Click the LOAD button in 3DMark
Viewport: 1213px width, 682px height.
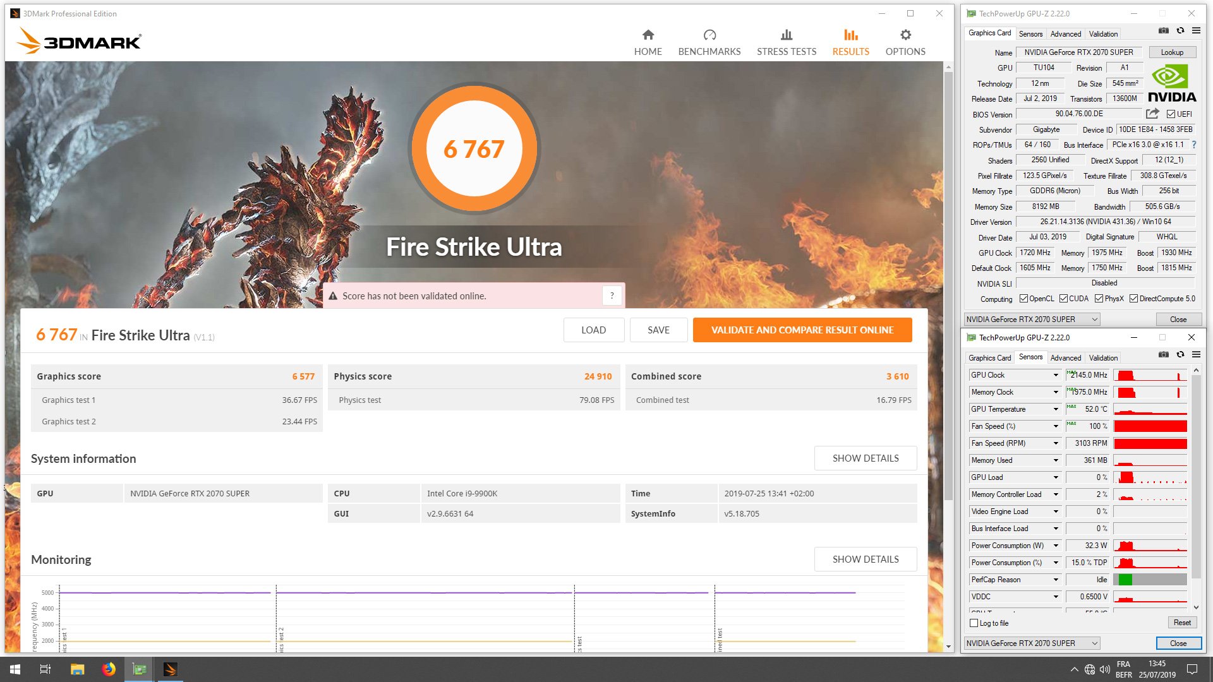[593, 330]
